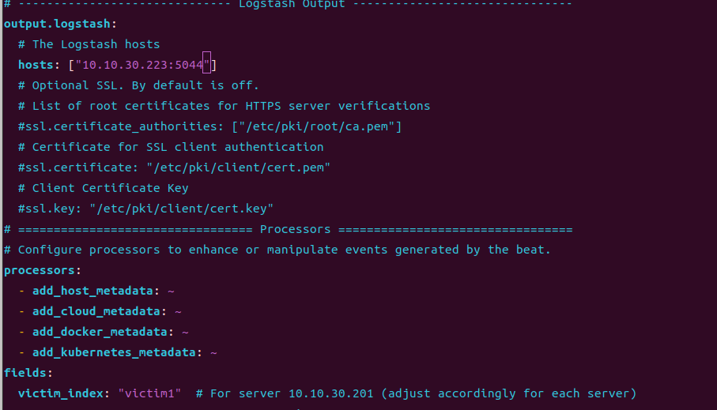717x410 pixels.
Task: Click the 'Configure processors to enhance' comment
Action: 277,250
